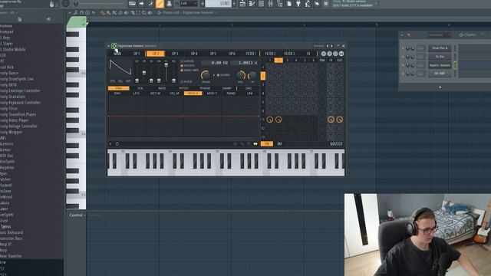The image size is (491, 276).
Task: Mute the Hypersaw heaven channel via its LED
Action: (403, 65)
